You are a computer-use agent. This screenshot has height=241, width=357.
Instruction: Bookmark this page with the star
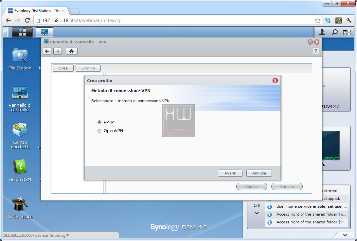[317, 21]
